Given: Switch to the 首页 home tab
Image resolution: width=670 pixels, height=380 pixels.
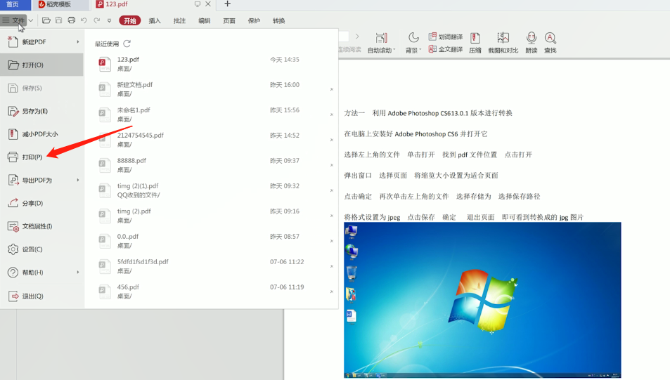Looking at the screenshot, I should [15, 4].
